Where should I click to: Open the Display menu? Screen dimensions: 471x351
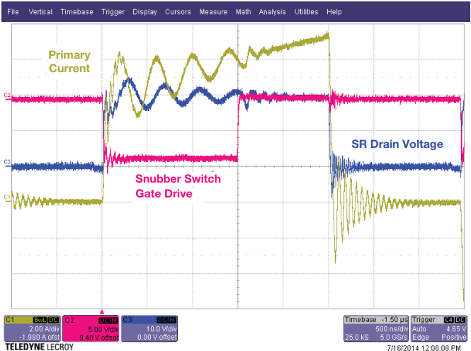click(x=144, y=12)
